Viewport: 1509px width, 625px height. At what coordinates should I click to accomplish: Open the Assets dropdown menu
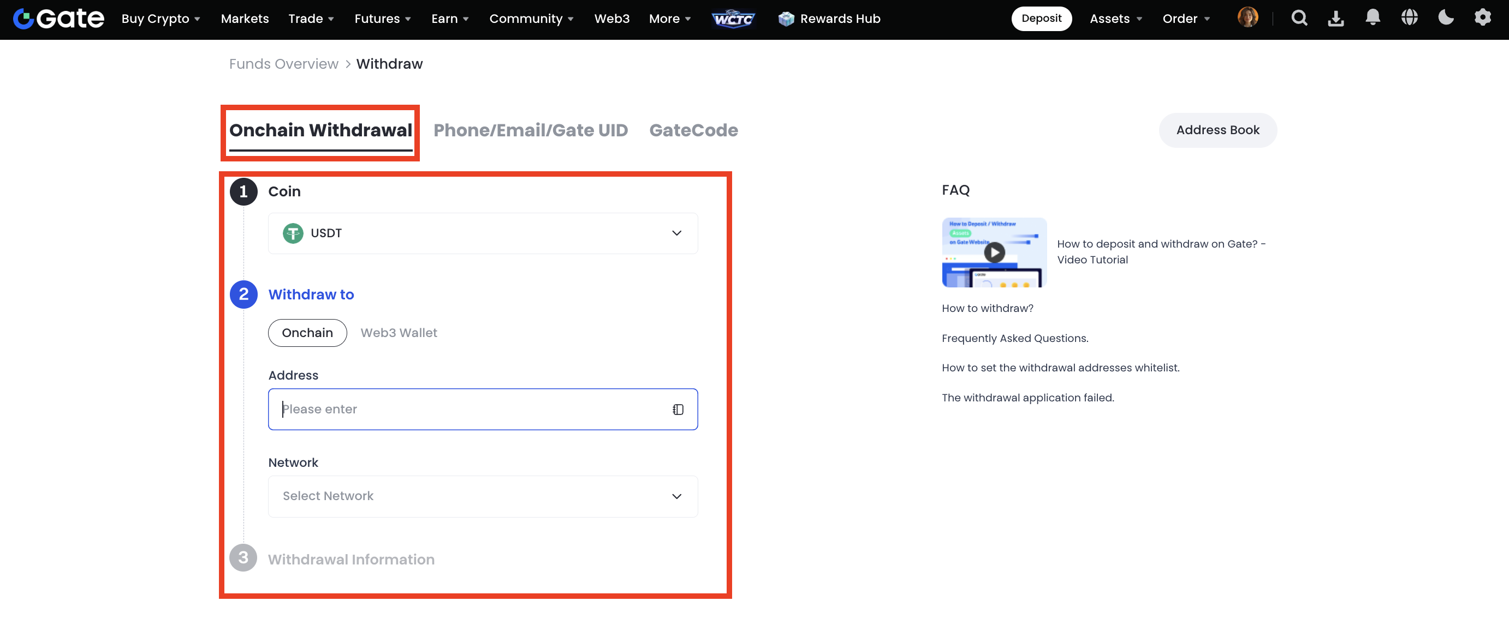[1115, 18]
